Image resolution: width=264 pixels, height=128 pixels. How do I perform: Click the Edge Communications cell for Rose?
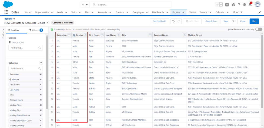(x=169, y=41)
